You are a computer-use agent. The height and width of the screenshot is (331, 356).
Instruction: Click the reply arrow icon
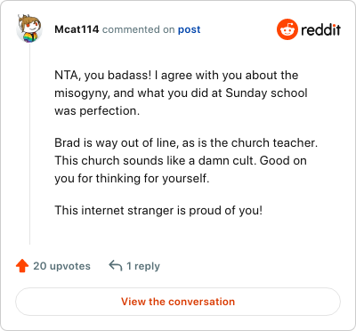point(116,266)
